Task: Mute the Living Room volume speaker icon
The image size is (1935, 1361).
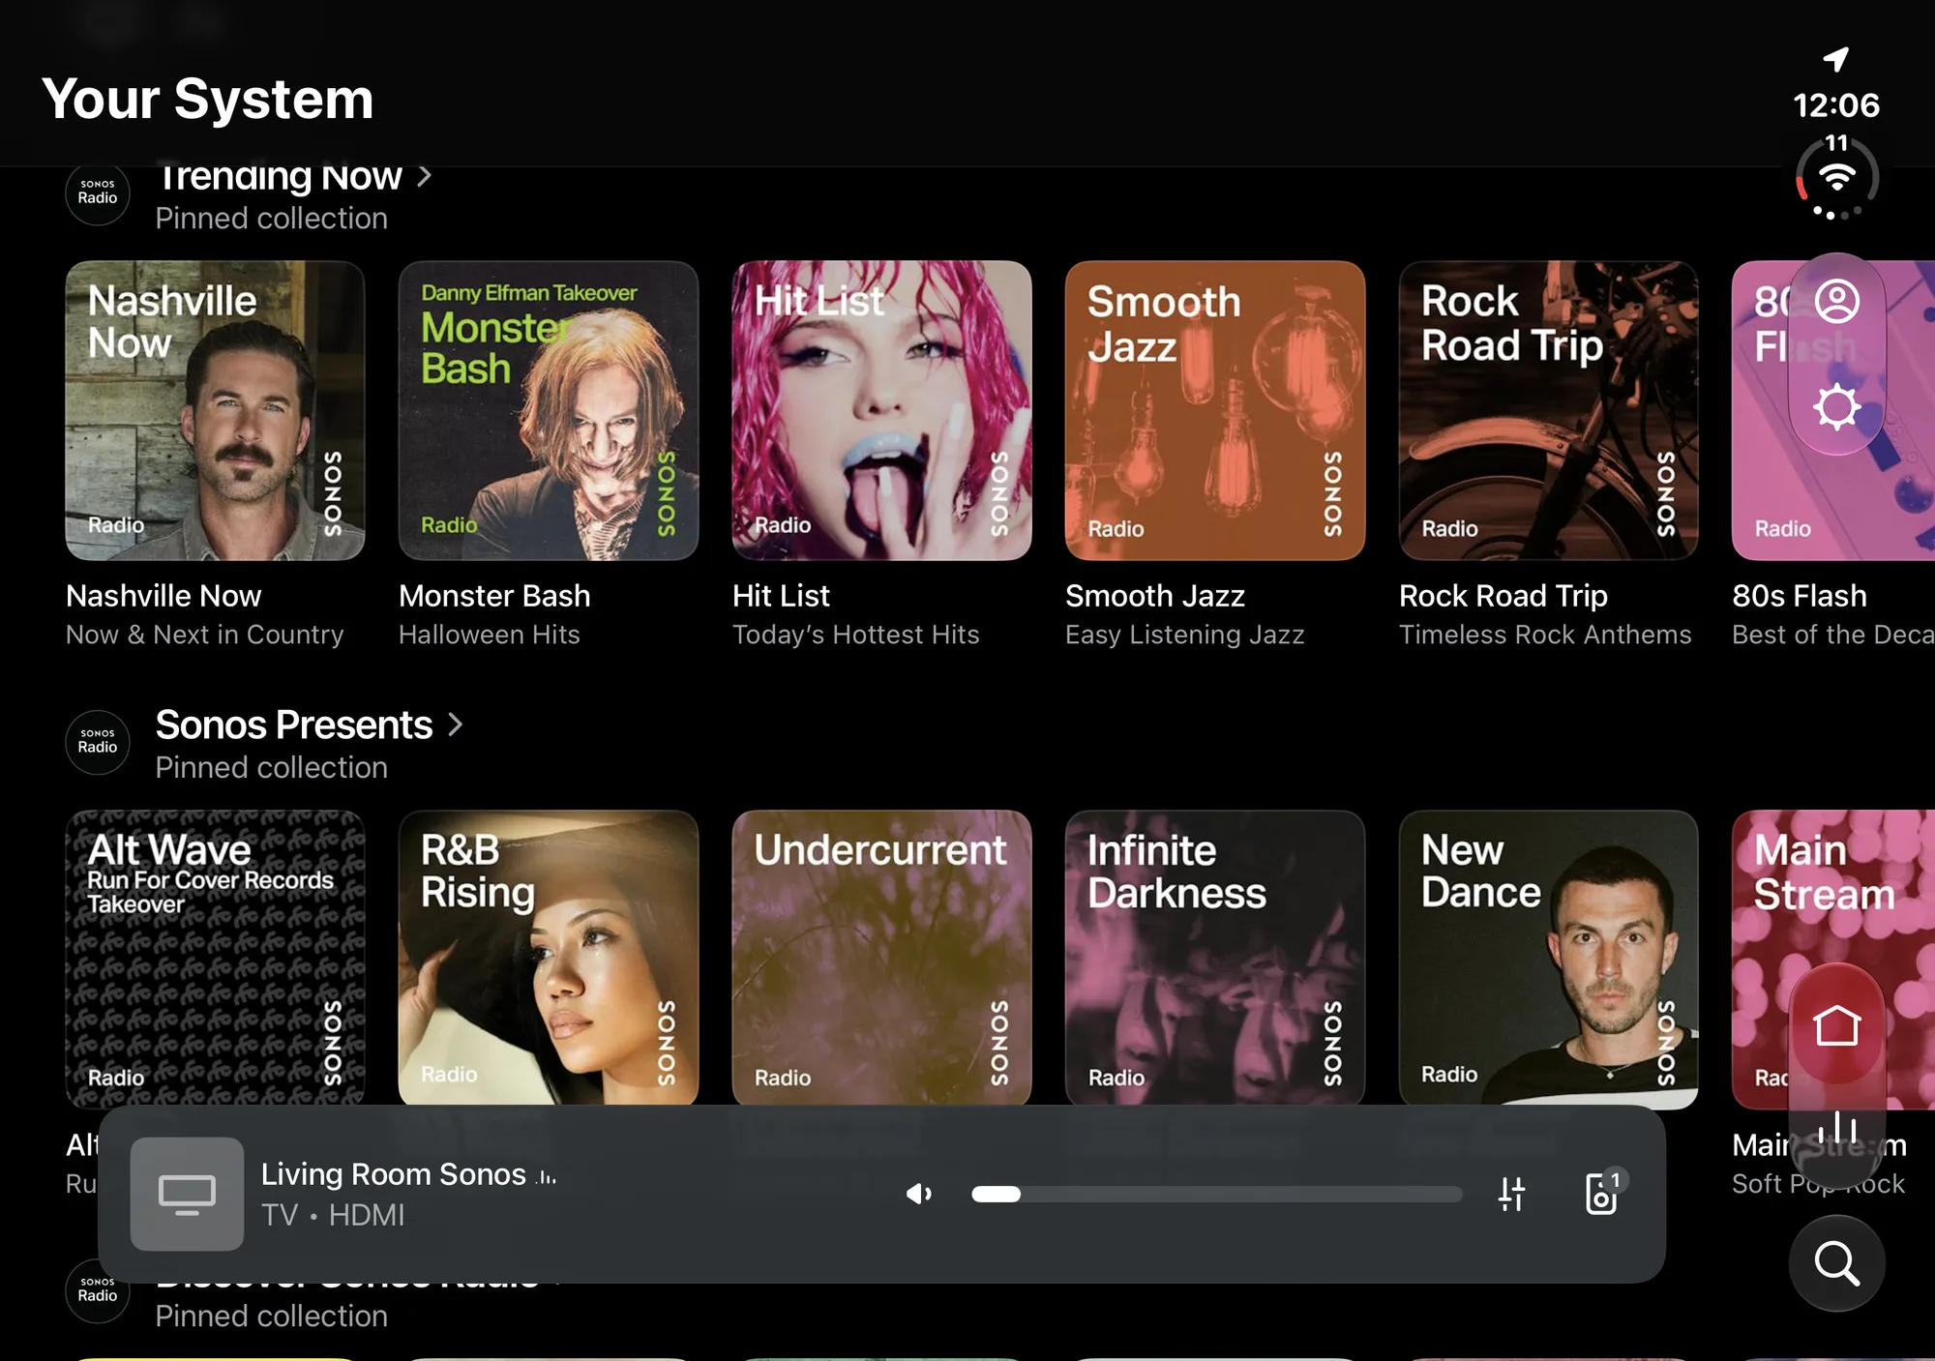Action: pos(918,1194)
